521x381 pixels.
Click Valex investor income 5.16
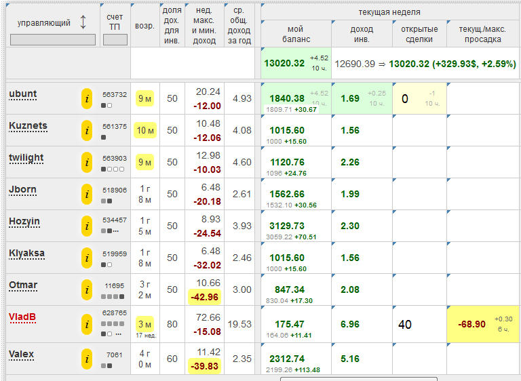point(350,359)
